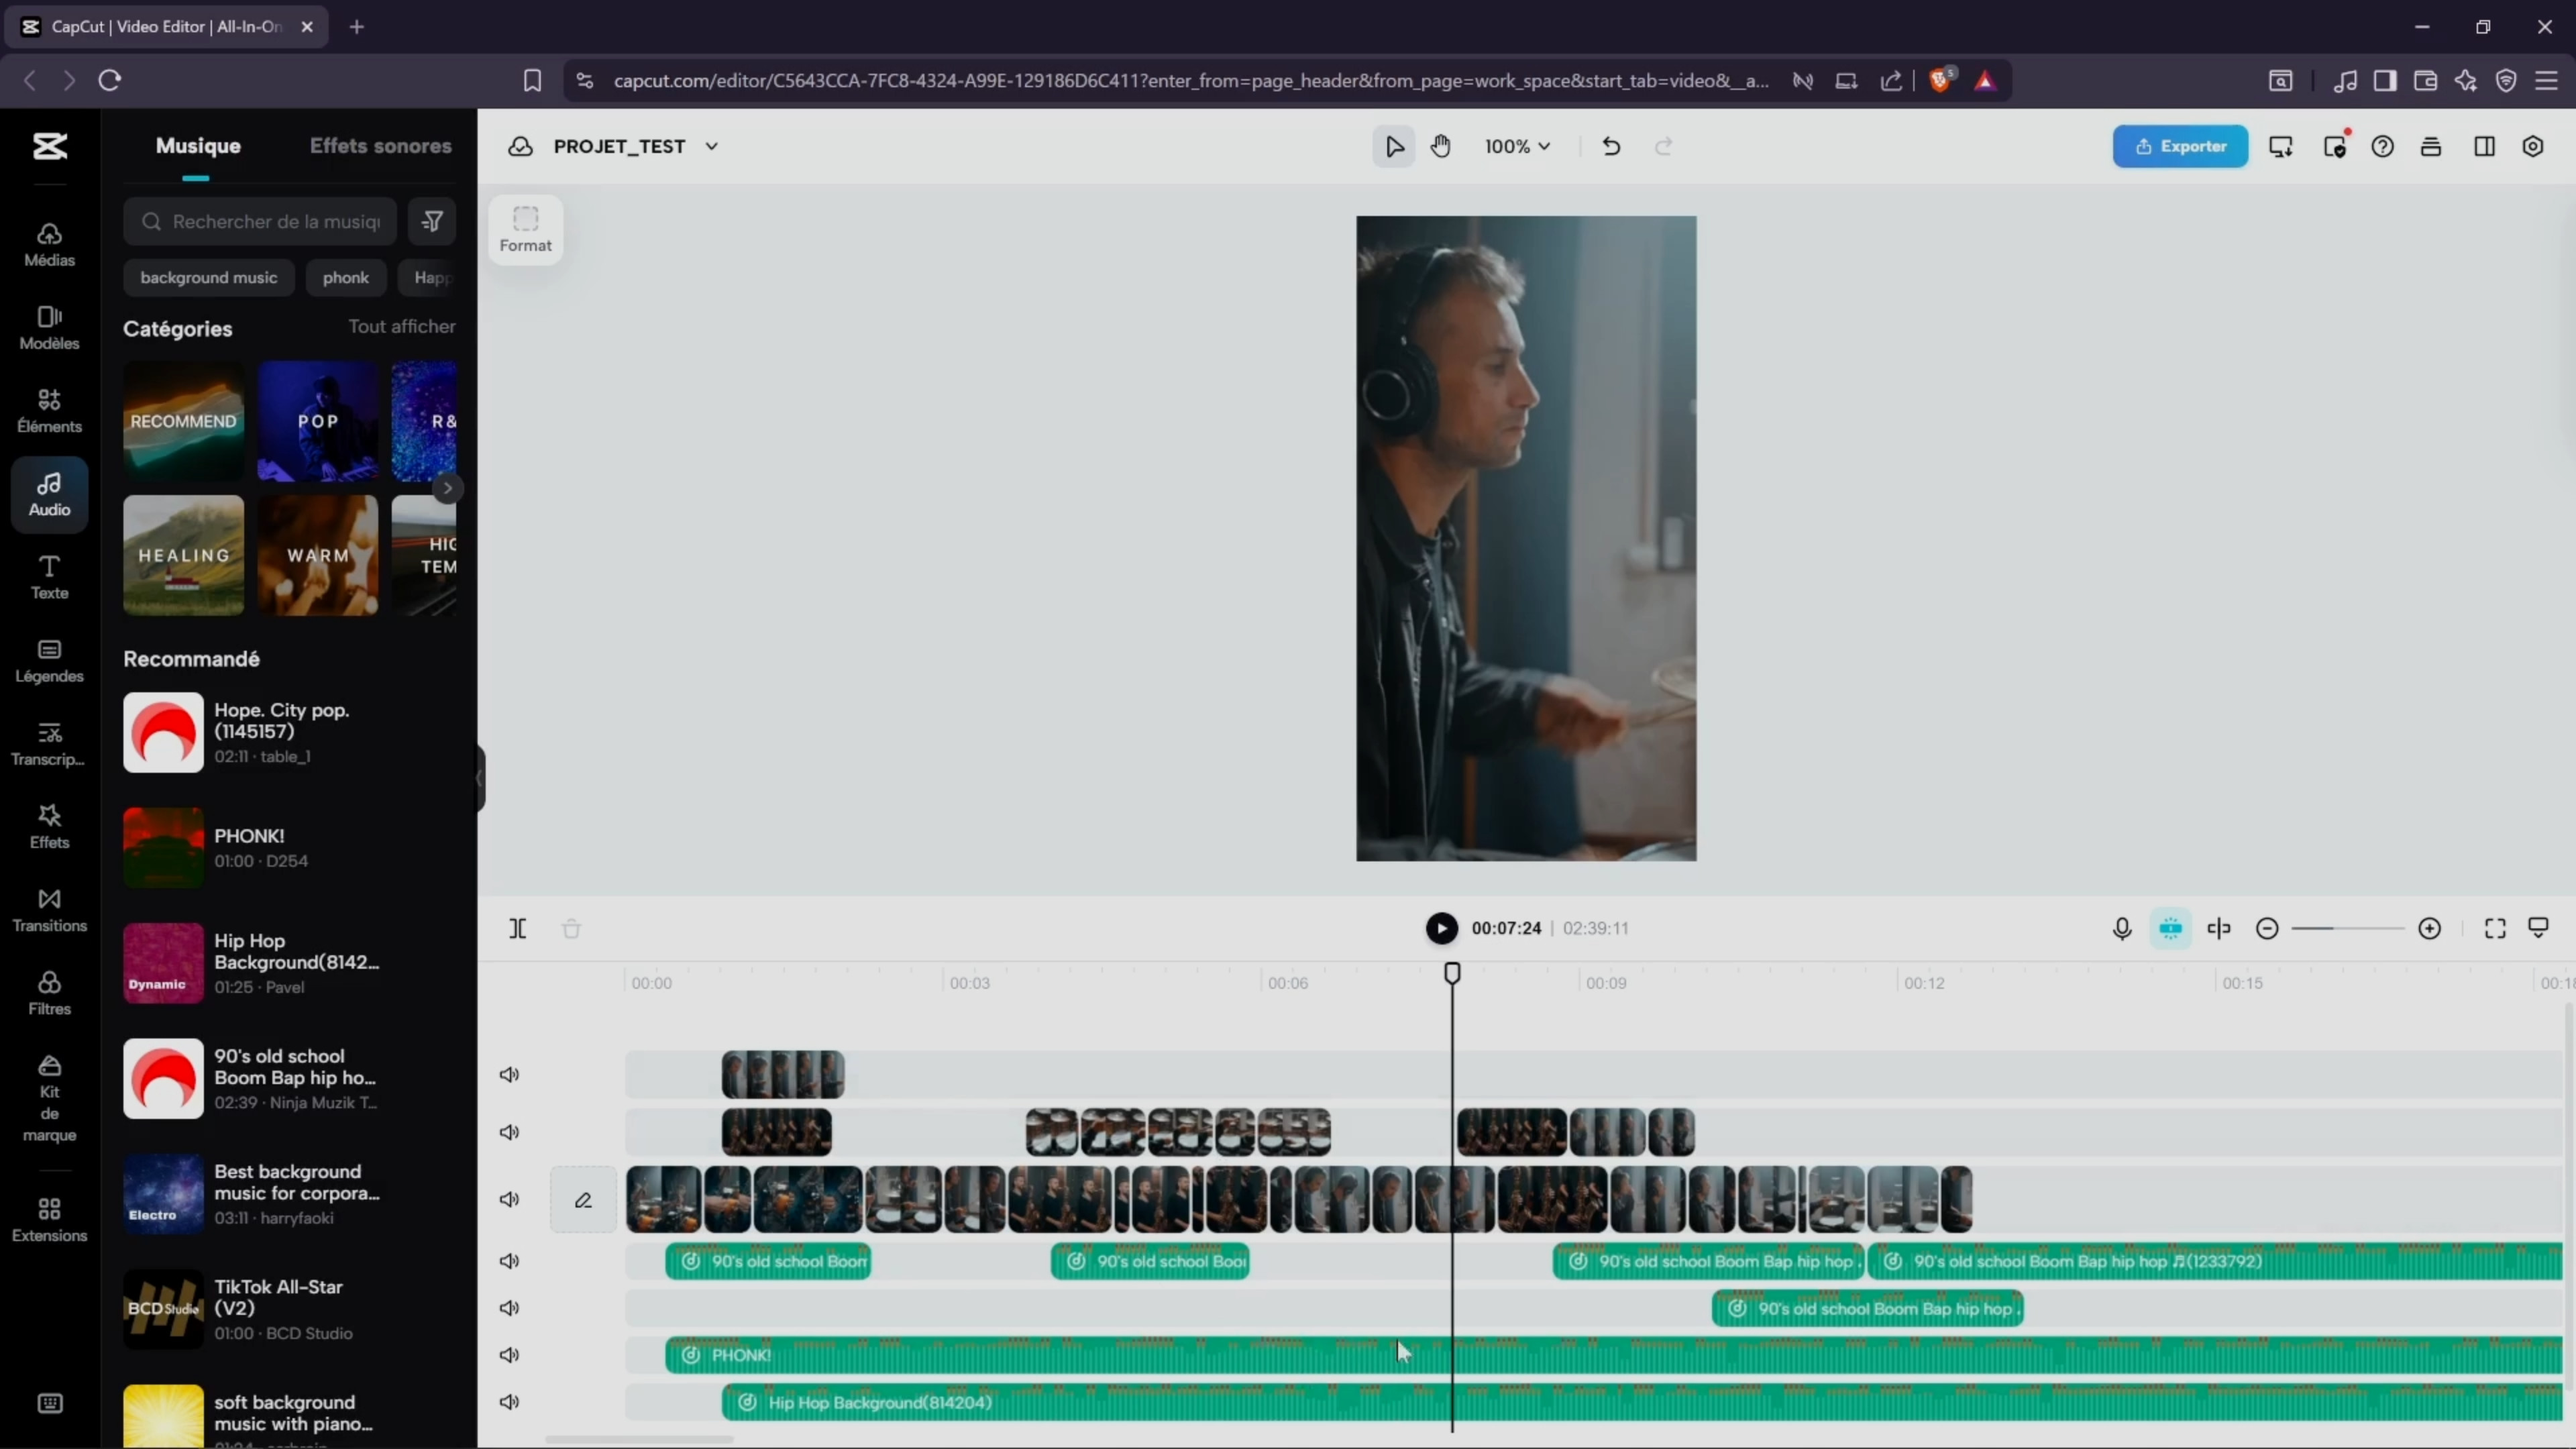Toggle the highlighted magnetic snapping button
The width and height of the screenshot is (2576, 1449).
tap(2170, 928)
